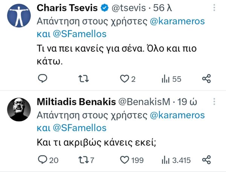Screen dimensions: 226x172
Task: Open Miltiadis Benakis profile picture
Action: tap(19, 109)
